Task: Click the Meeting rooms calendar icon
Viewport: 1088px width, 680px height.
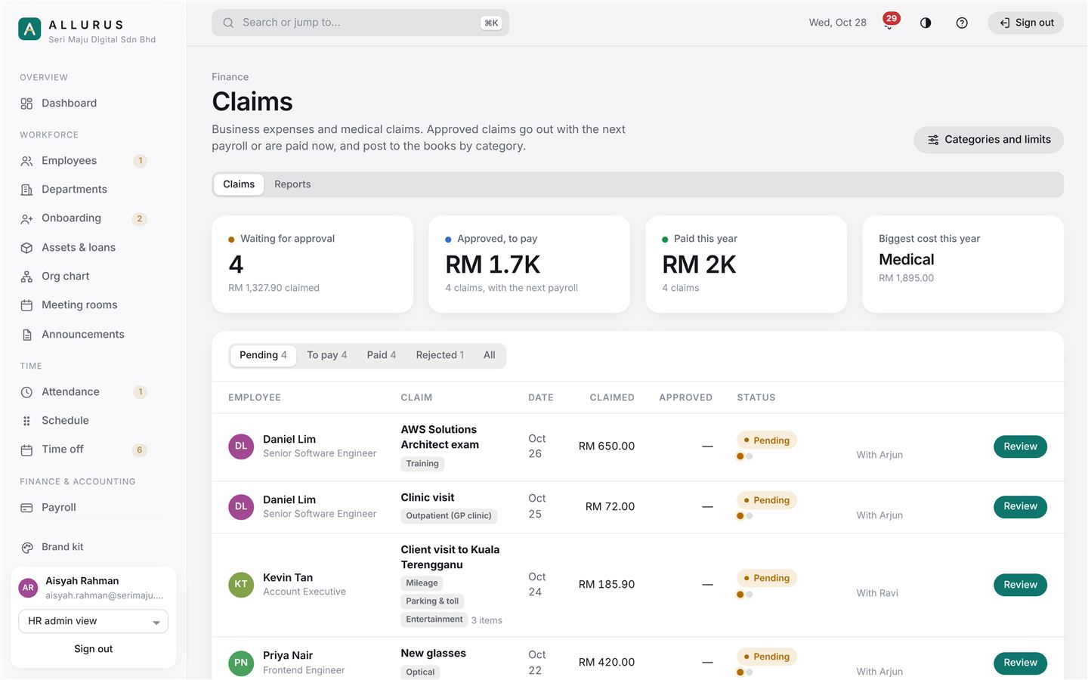Action: [26, 305]
